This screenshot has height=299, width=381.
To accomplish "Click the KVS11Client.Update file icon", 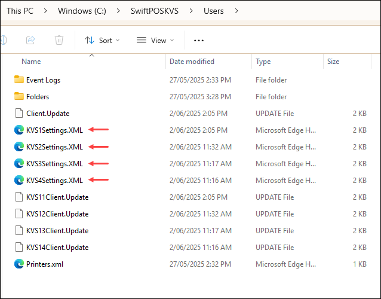I will pos(19,197).
